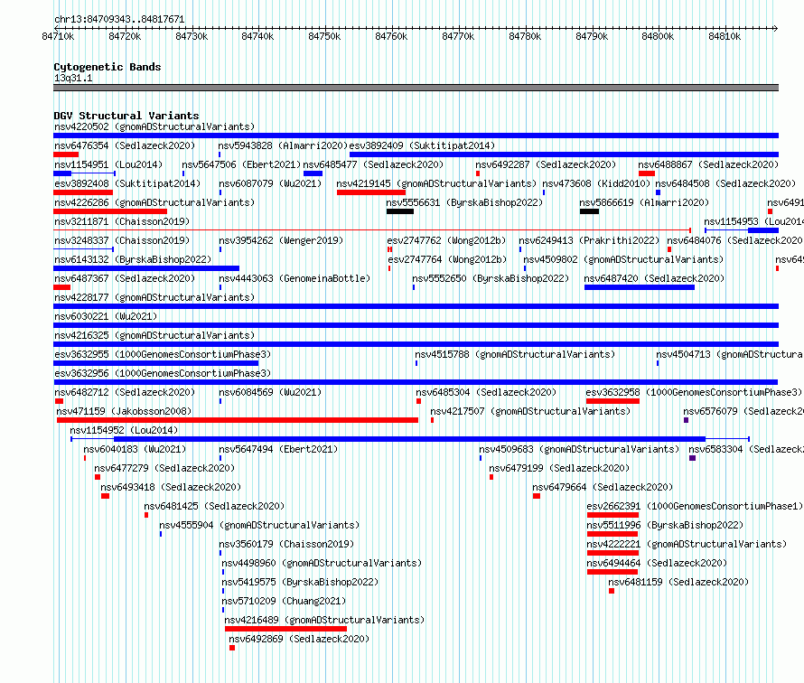Select red bar under nsv6494464
The image size is (804, 683).
pyautogui.click(x=612, y=572)
